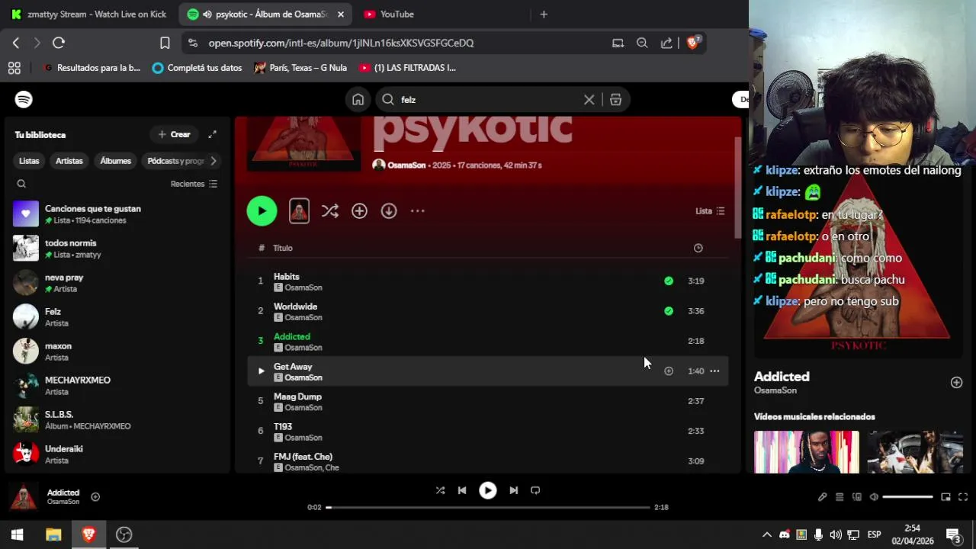Screen dimensions: 976x549
Task: Select the T193 track title
Action: click(x=283, y=427)
